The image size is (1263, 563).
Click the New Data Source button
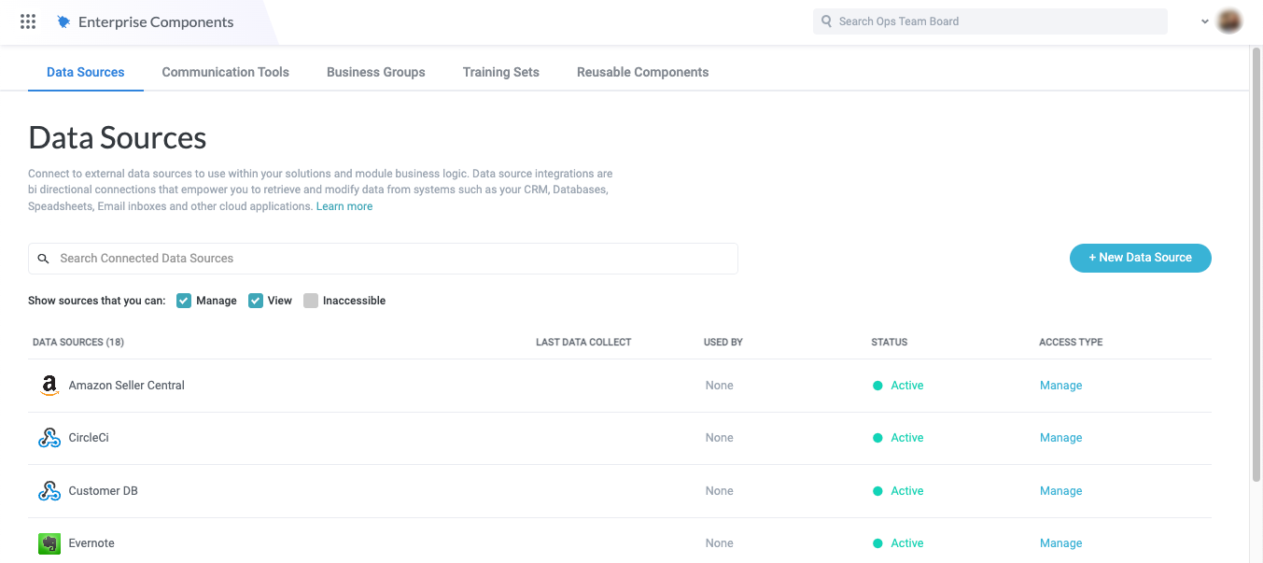[x=1140, y=258]
